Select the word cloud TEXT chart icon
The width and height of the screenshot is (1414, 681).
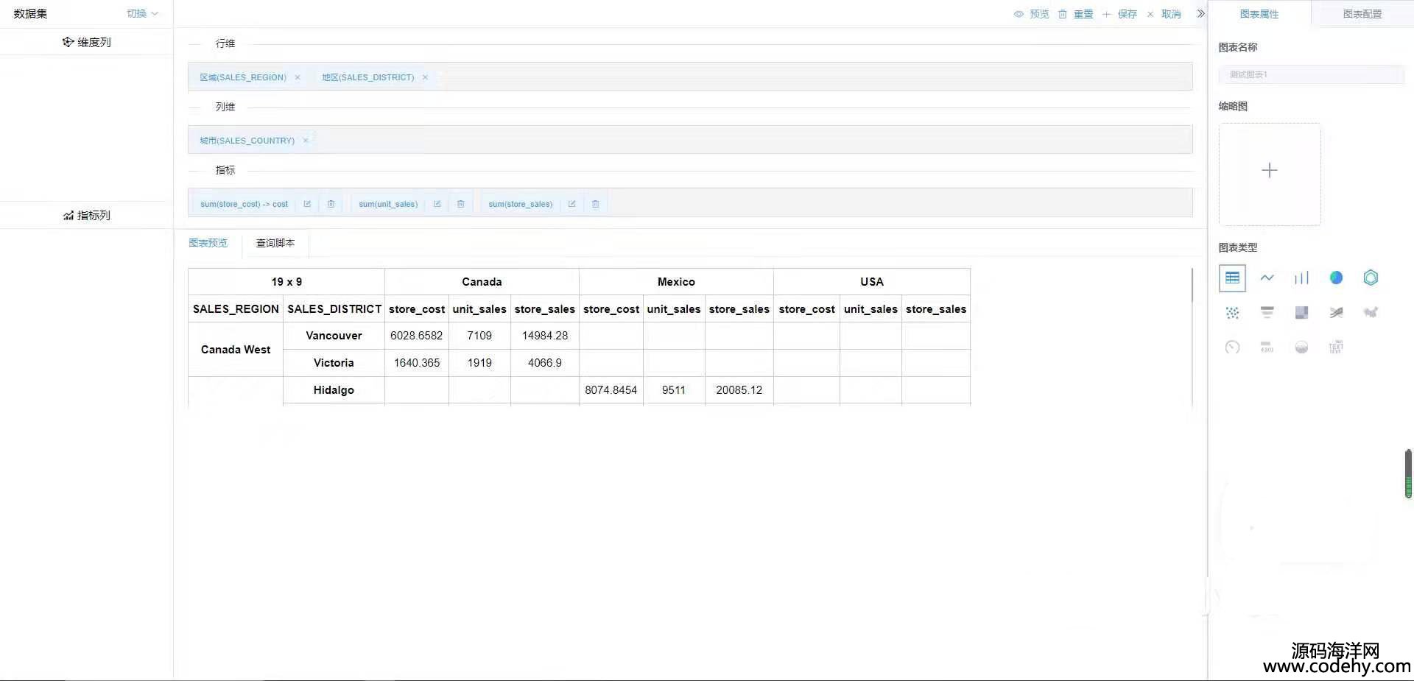click(x=1336, y=347)
